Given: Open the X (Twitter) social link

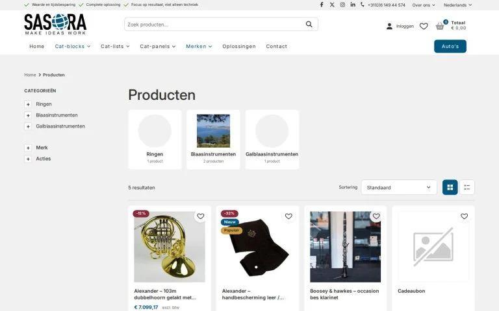Looking at the screenshot, I should click(332, 5).
